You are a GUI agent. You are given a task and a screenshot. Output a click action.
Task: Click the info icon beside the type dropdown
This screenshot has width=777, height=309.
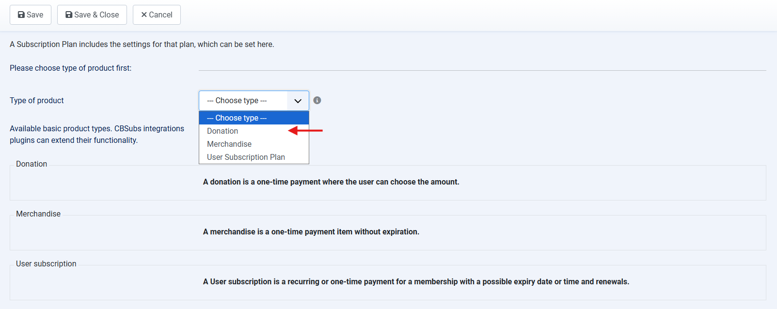click(x=317, y=100)
